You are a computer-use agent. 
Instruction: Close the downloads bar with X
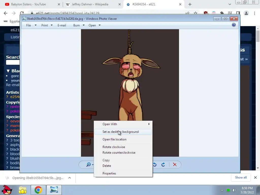[255, 177]
